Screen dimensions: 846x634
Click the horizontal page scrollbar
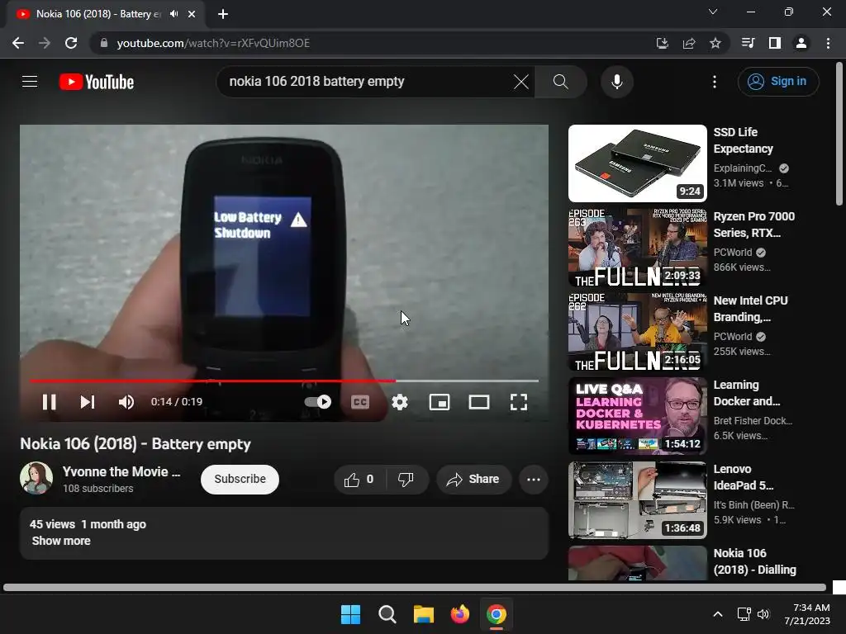click(x=415, y=587)
